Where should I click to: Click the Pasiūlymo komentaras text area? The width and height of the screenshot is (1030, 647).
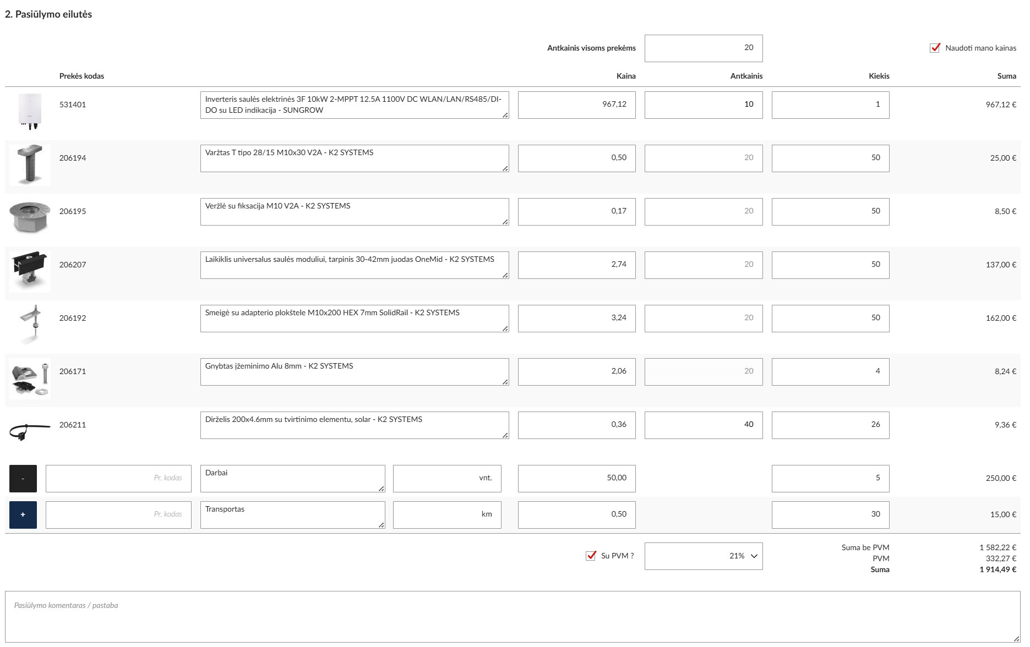pyautogui.click(x=512, y=616)
